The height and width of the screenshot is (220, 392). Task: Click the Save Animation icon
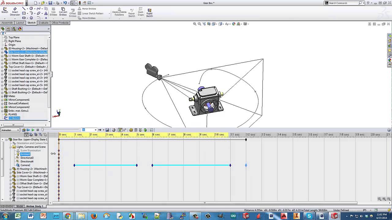(107, 130)
